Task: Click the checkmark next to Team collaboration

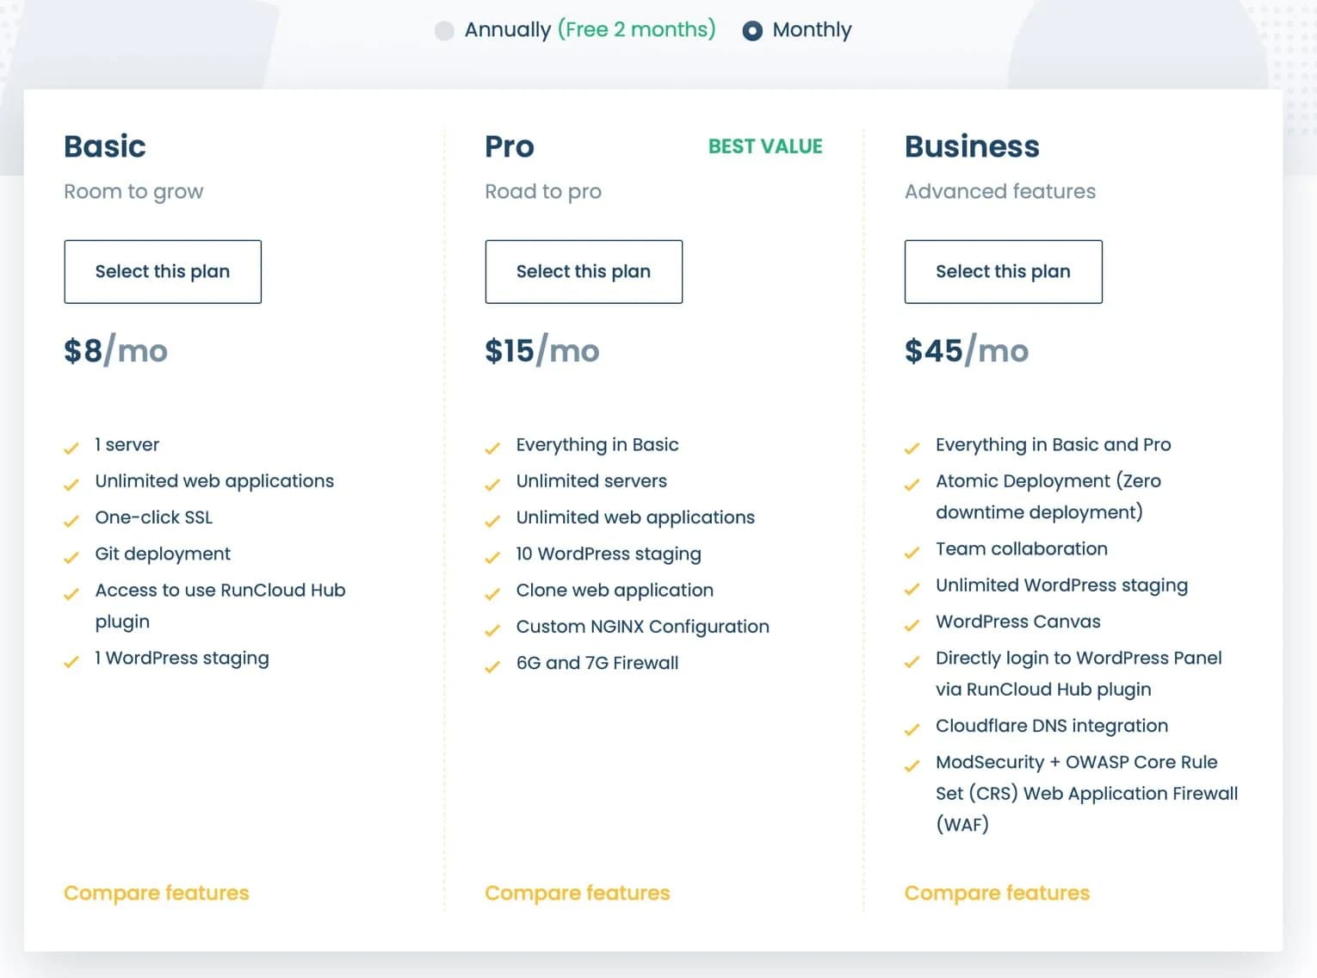Action: pos(912,552)
